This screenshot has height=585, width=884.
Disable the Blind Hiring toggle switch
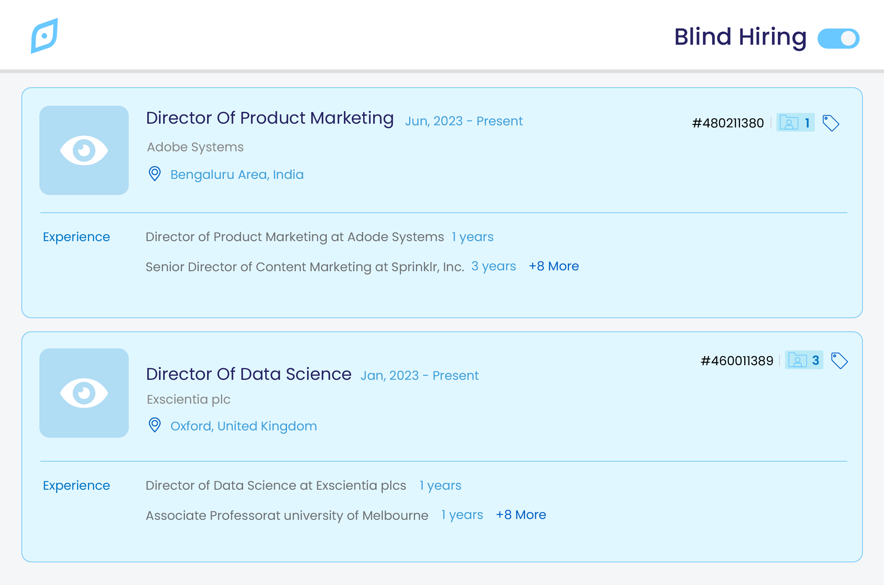[x=838, y=38]
